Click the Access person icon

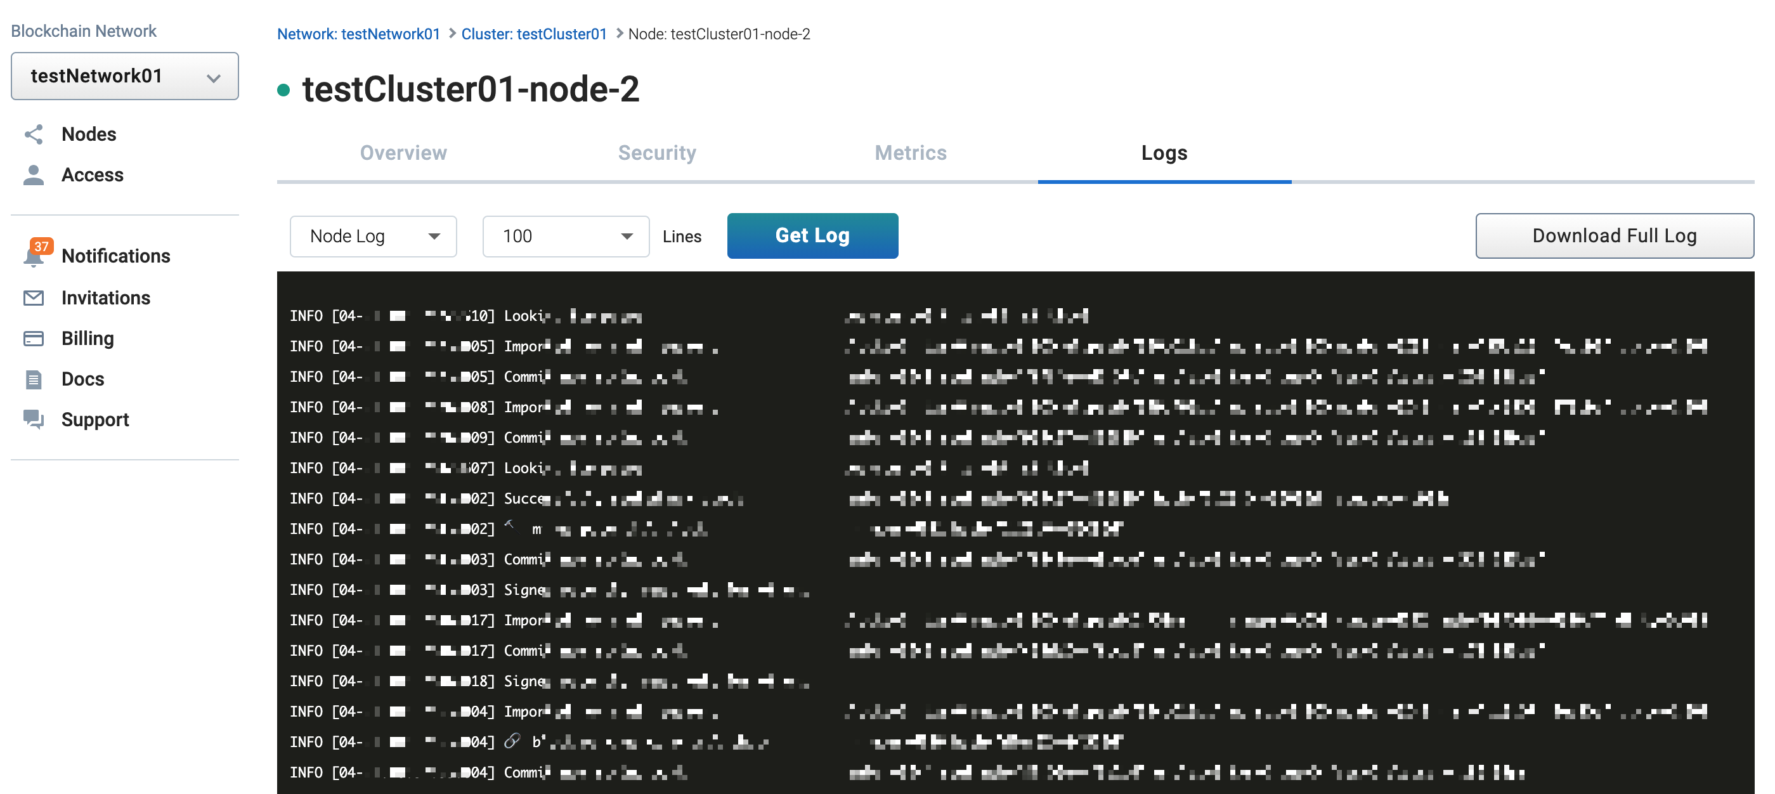pyautogui.click(x=34, y=175)
